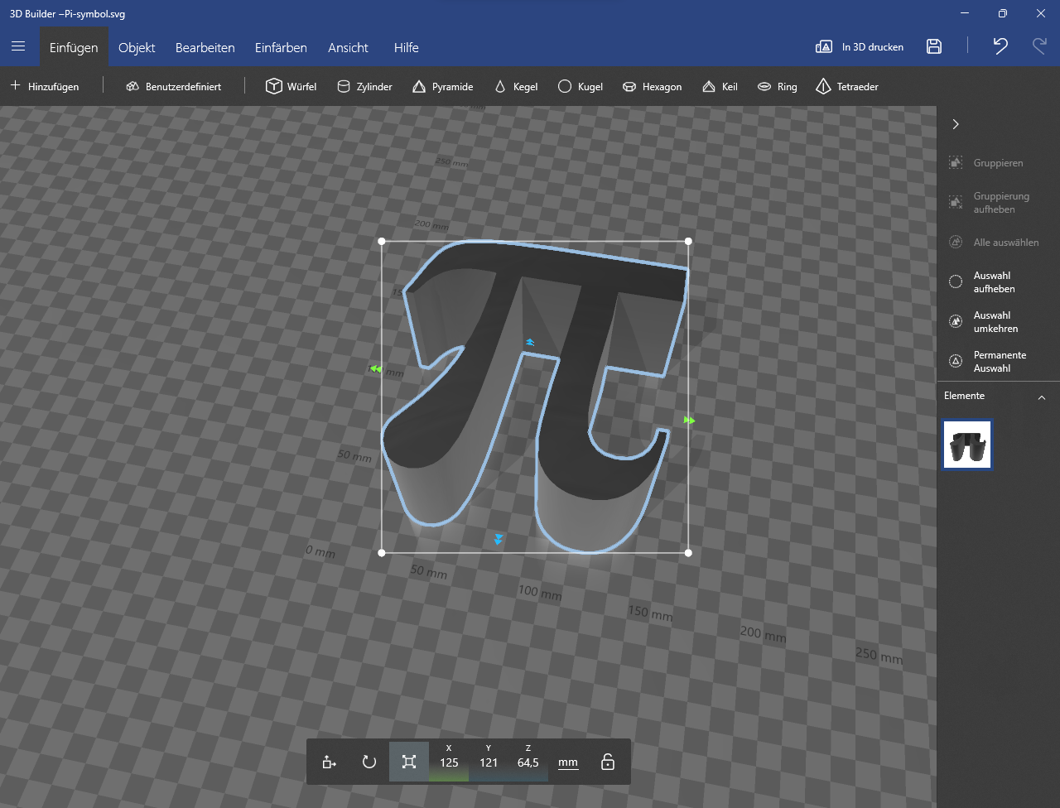Collapse the Elemente panel

(x=1042, y=397)
